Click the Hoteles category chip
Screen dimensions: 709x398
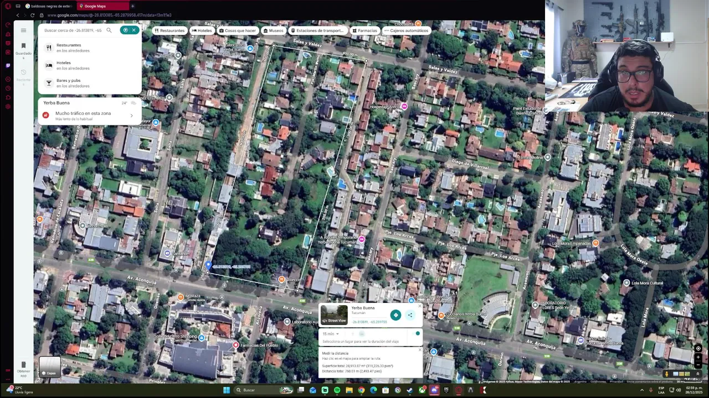click(202, 30)
